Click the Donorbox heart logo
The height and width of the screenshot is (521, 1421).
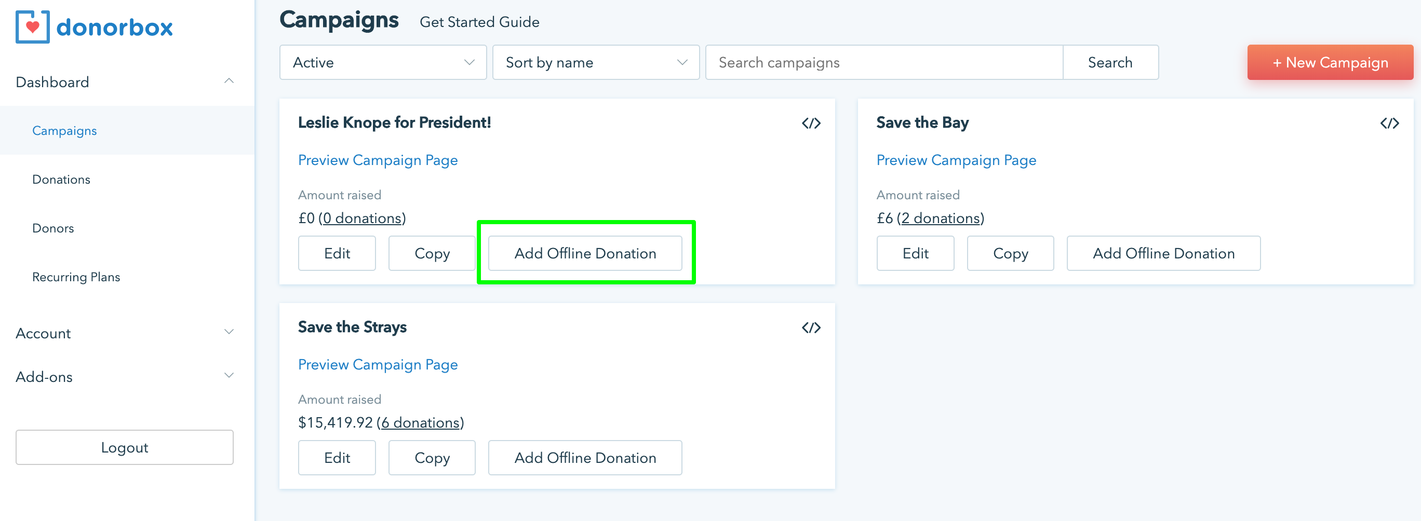(x=33, y=26)
